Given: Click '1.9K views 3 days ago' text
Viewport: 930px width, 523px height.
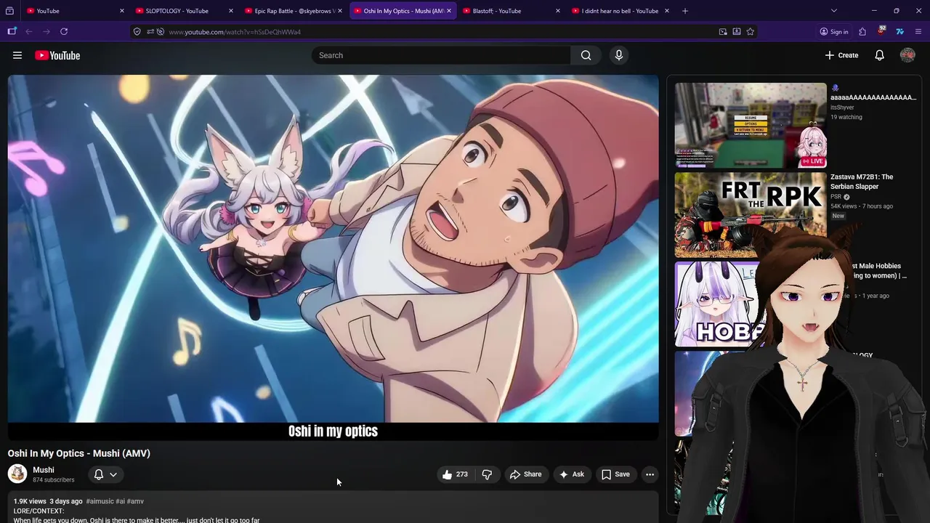Looking at the screenshot, I should [x=48, y=501].
